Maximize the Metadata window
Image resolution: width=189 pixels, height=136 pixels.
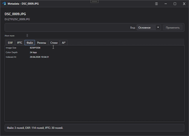[175, 4]
